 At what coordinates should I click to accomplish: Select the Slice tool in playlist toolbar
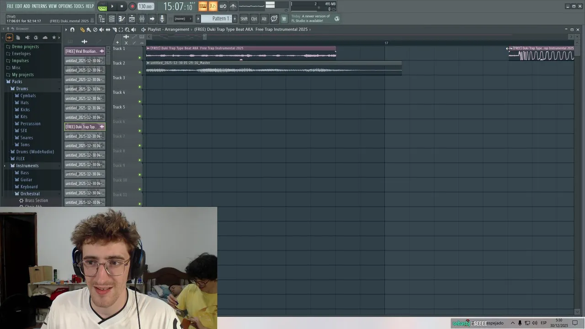pyautogui.click(x=114, y=30)
